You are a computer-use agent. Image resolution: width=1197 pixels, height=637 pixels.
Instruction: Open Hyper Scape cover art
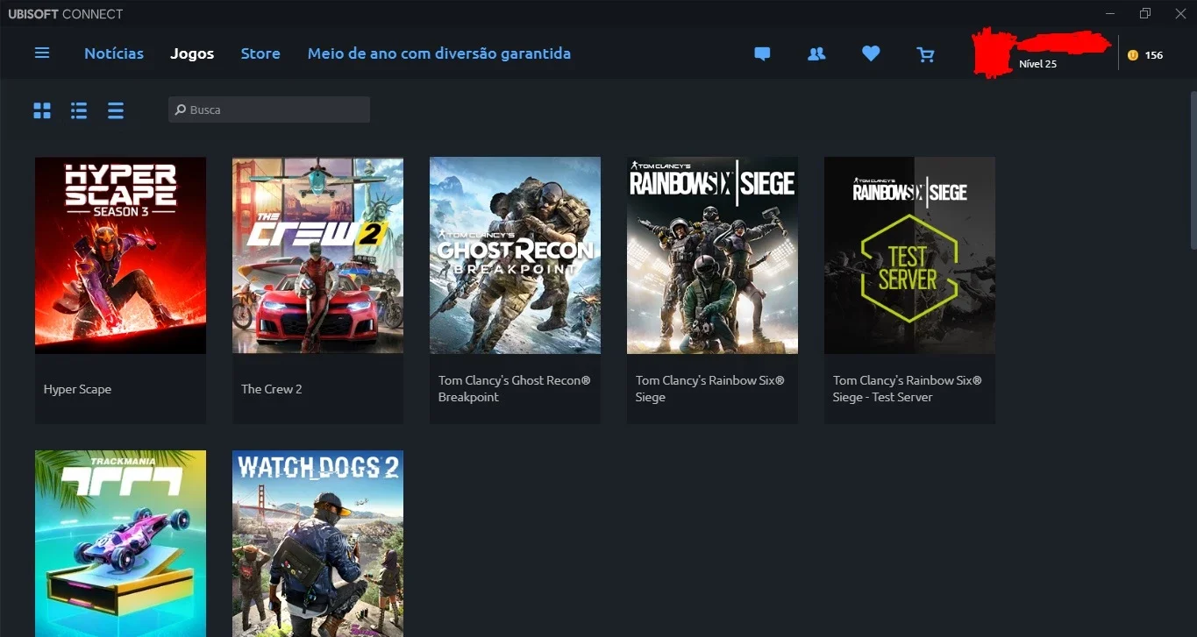click(x=121, y=255)
